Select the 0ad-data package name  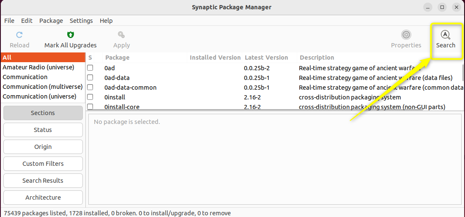pos(117,78)
